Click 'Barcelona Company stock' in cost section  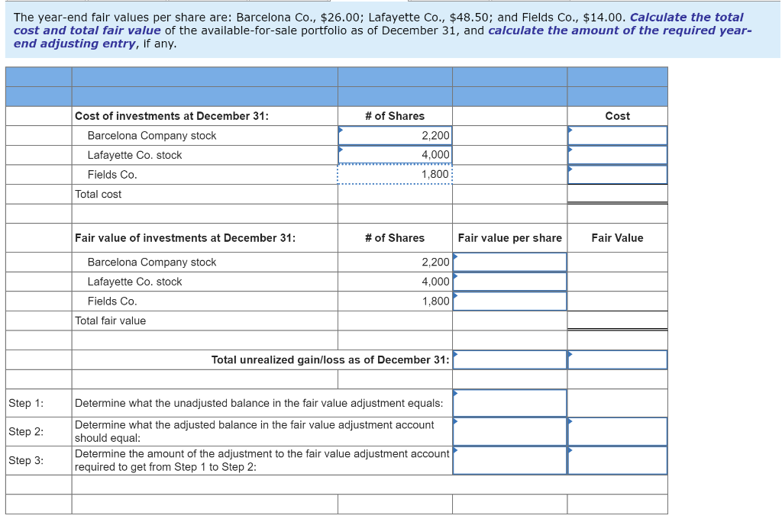[152, 136]
